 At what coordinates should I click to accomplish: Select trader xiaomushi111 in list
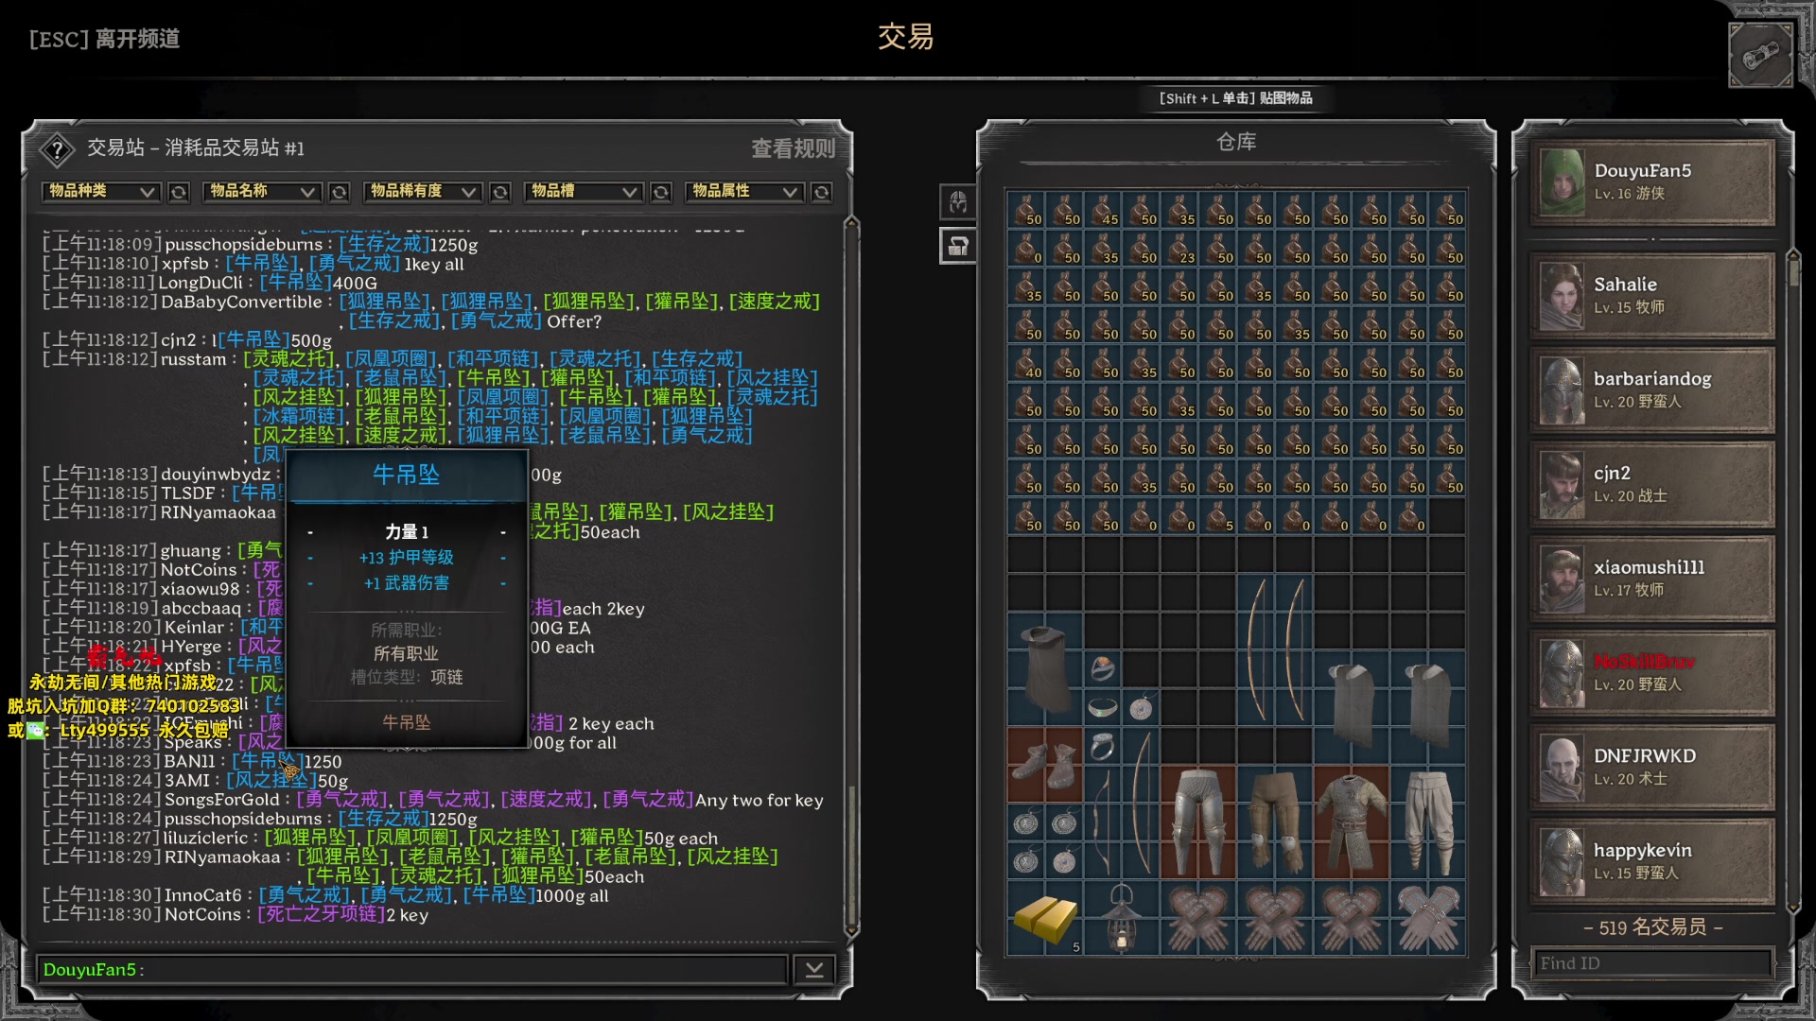pos(1652,580)
